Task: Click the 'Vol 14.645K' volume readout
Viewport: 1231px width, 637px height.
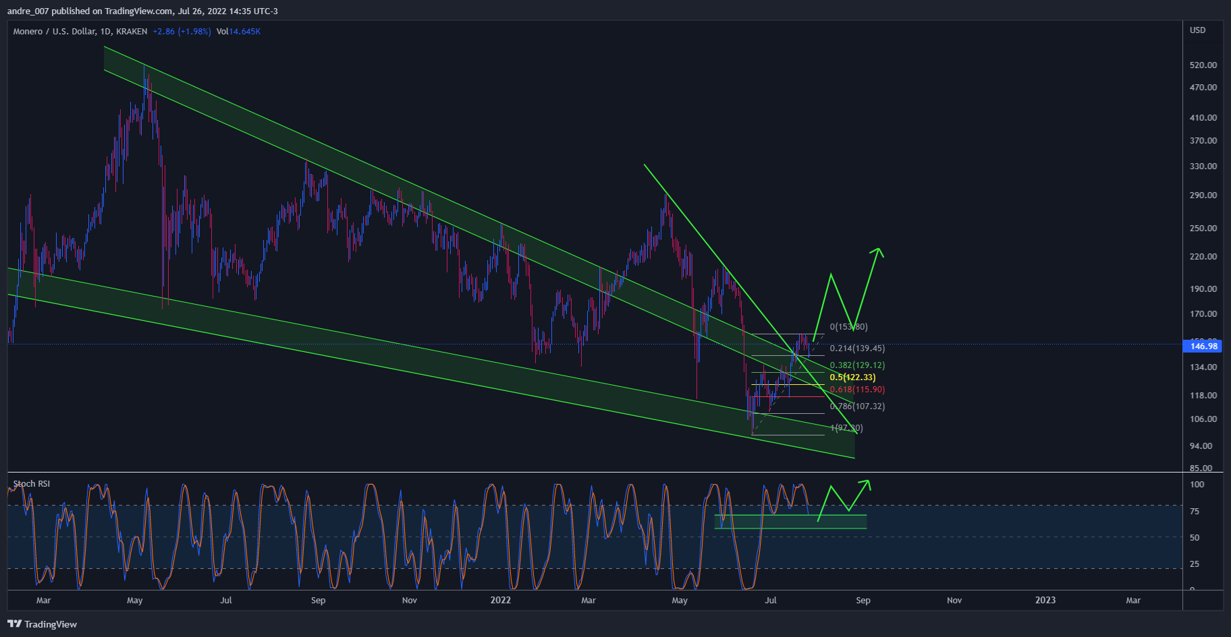Action: pos(238,32)
